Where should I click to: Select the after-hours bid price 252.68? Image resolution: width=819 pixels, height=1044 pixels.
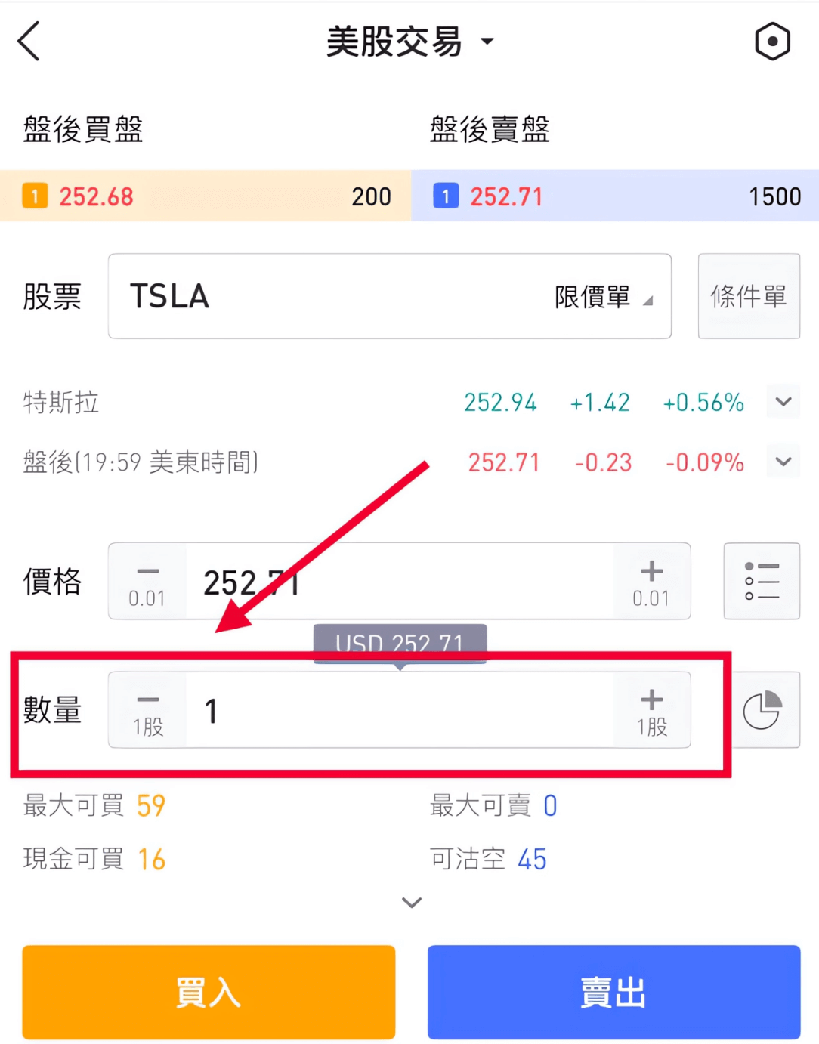coord(96,196)
